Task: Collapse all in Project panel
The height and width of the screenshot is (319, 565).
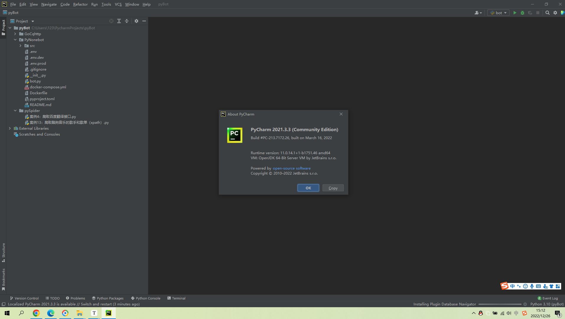Action: [x=127, y=21]
